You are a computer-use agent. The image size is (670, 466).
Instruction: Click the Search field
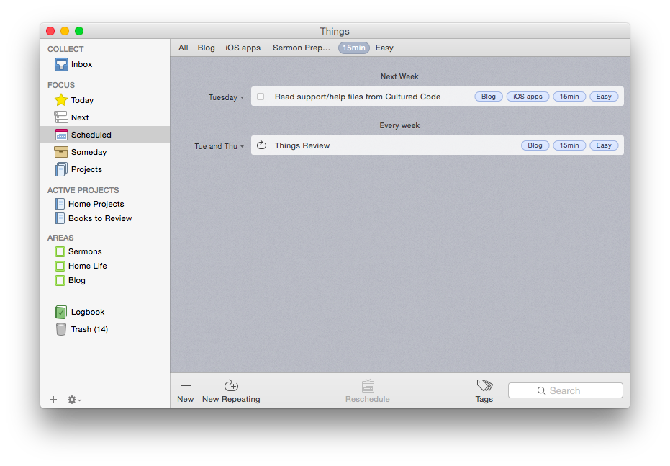click(565, 390)
